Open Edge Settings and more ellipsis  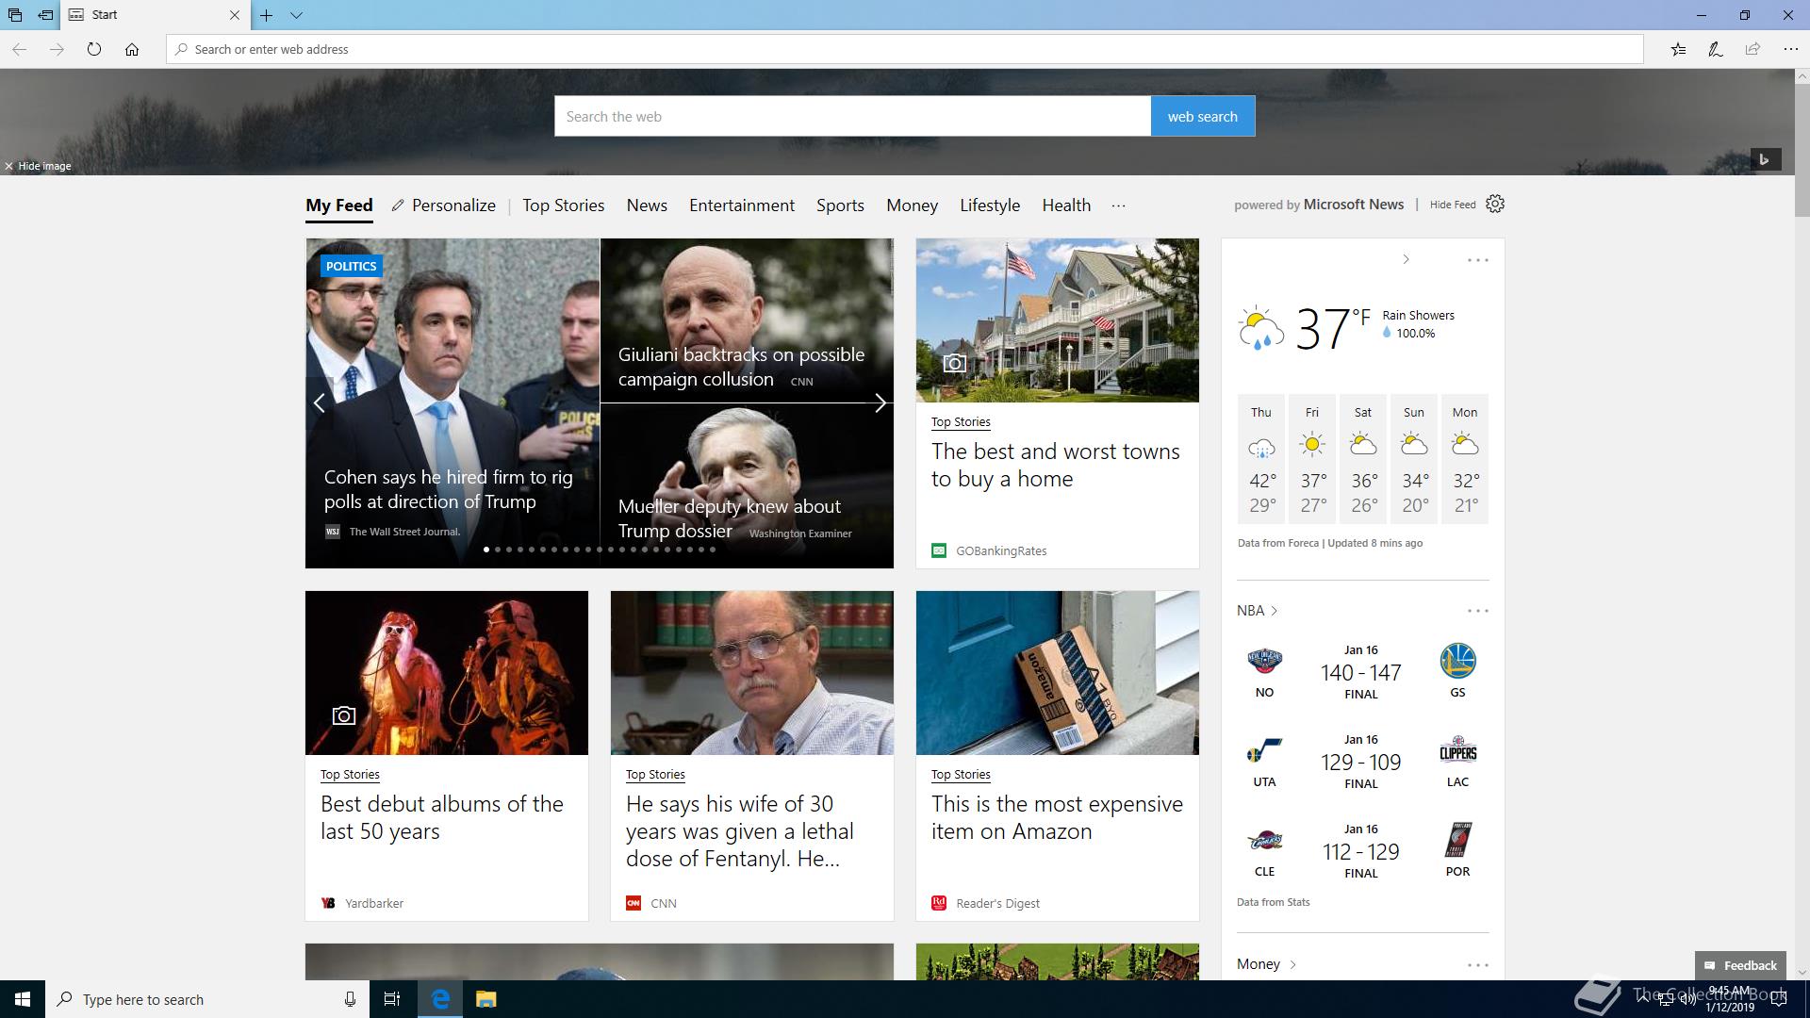click(x=1790, y=49)
